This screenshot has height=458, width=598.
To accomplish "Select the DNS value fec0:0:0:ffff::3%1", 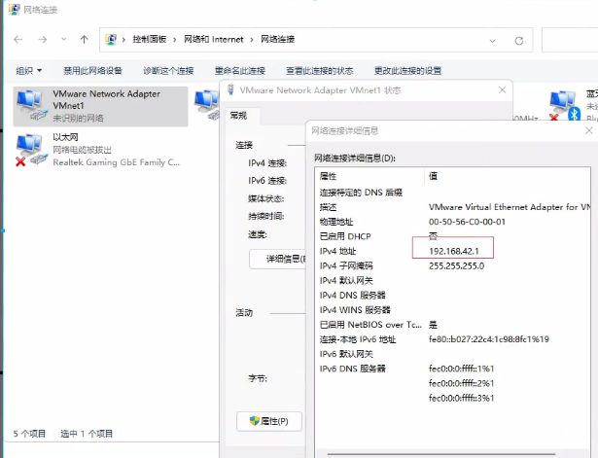I will pyautogui.click(x=462, y=398).
